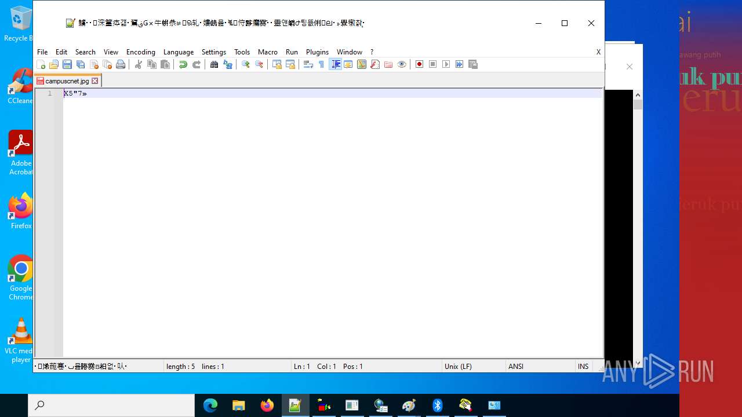Open Microsoft Edge from the taskbar

[x=210, y=405]
